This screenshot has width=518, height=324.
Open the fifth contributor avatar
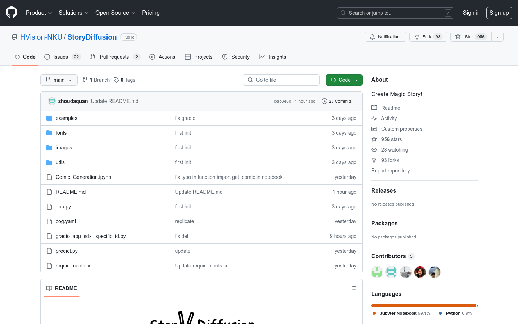tap(435, 272)
